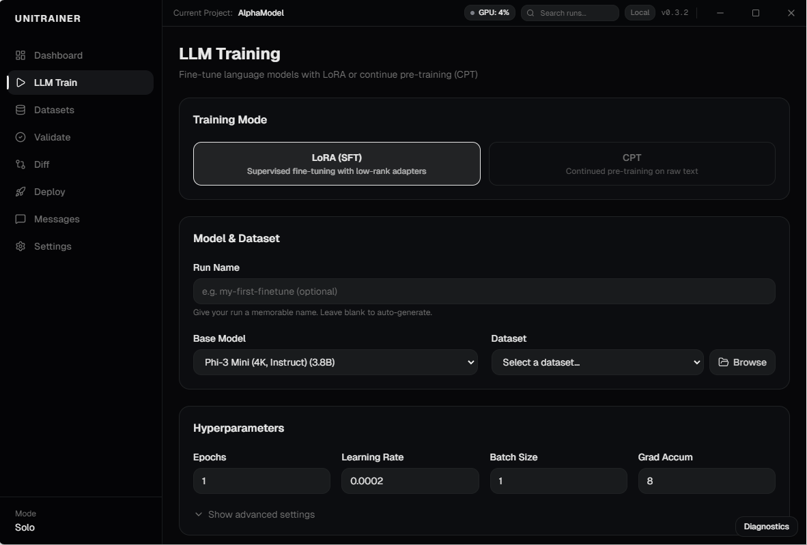The image size is (807, 545).
Task: Click the Run Name input field
Action: point(483,291)
